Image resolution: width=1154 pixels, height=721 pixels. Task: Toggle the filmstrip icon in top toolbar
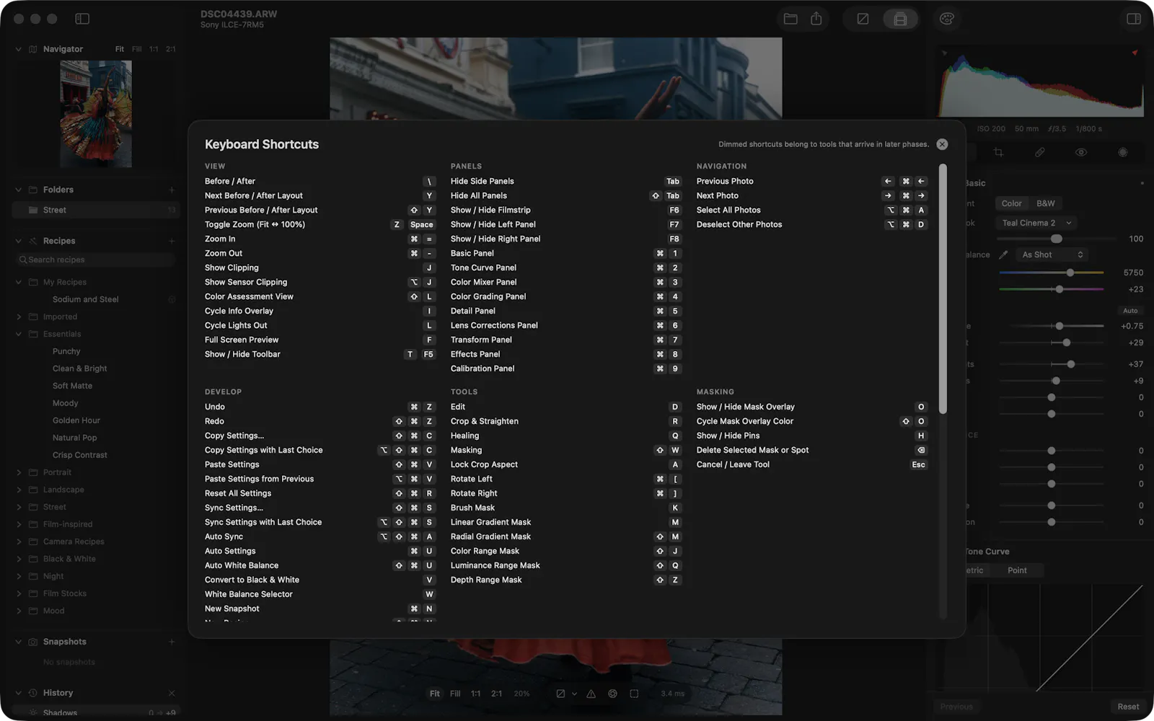click(900, 19)
